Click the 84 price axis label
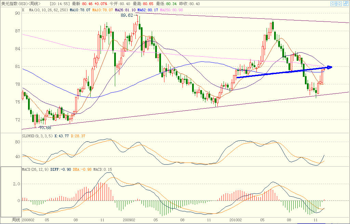The width and height of the screenshot is (350, 224). tap(18, 48)
